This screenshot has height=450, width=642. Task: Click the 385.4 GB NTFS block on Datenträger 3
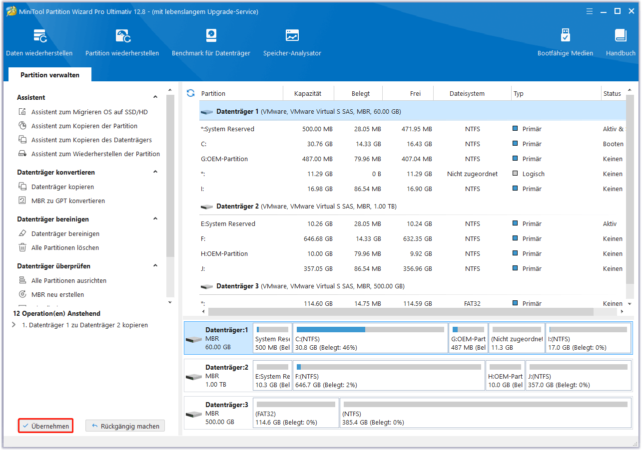[485, 413]
